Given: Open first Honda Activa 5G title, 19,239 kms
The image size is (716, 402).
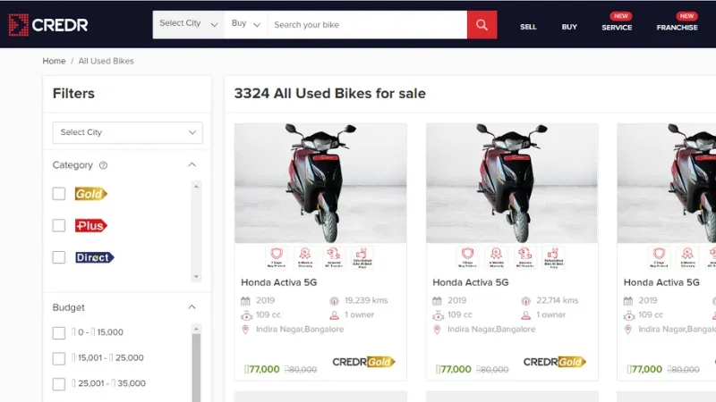Looking at the screenshot, I should click(279, 282).
